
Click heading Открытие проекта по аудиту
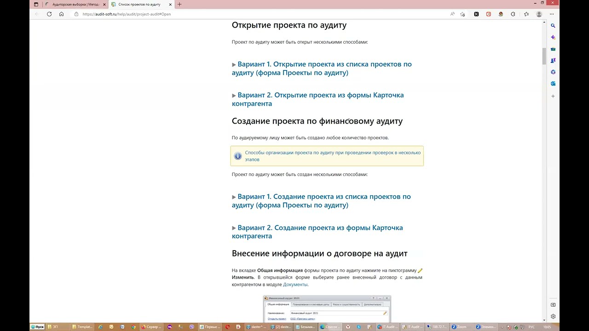point(289,25)
